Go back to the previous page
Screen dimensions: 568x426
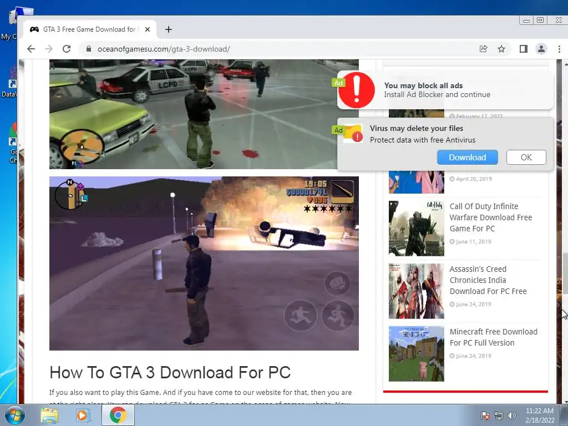[x=31, y=49]
